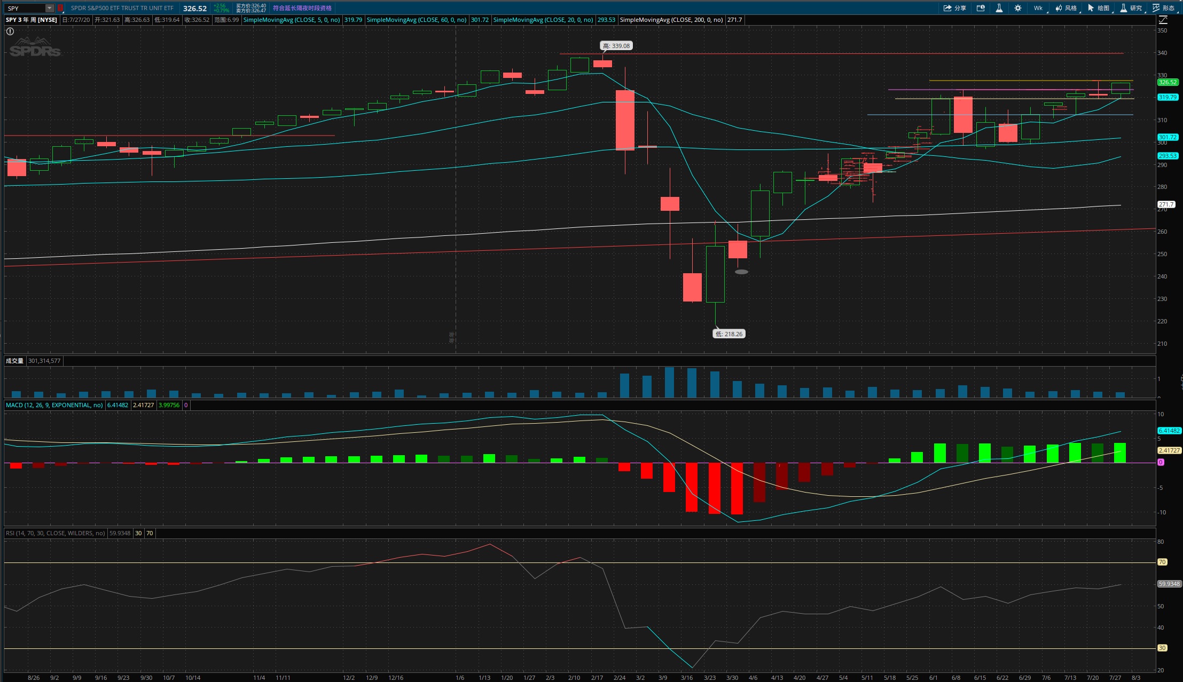Open chart settings gear icon
This screenshot has height=682, width=1183.
[x=1018, y=8]
